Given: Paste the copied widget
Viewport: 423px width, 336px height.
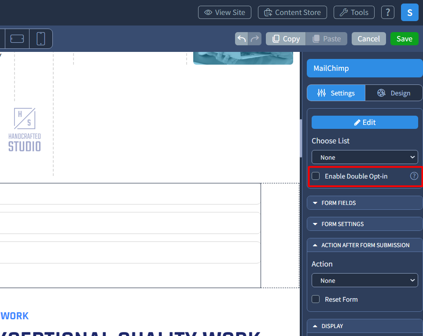Looking at the screenshot, I should tap(327, 39).
